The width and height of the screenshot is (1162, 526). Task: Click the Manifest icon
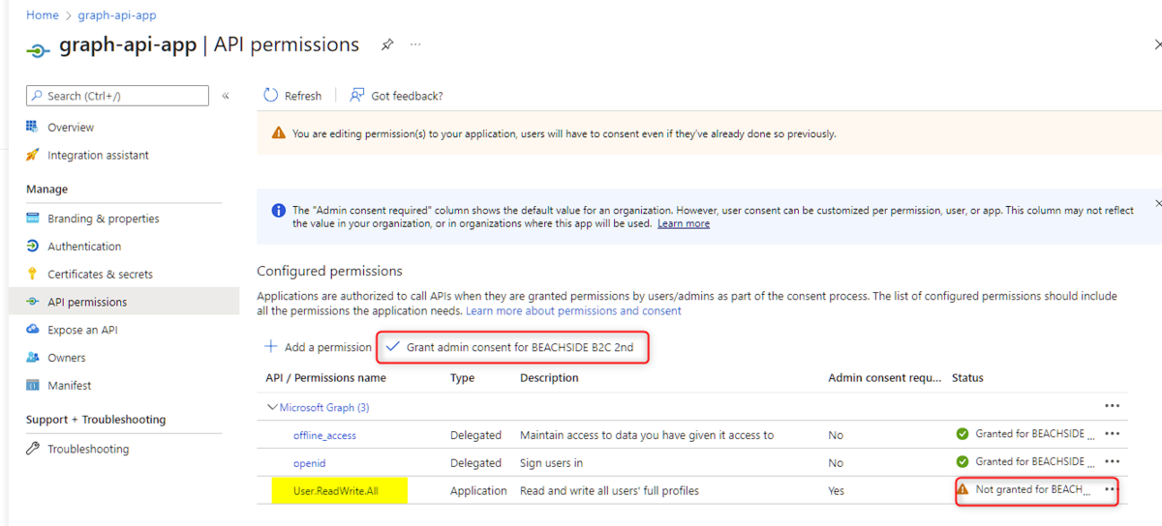[x=32, y=385]
